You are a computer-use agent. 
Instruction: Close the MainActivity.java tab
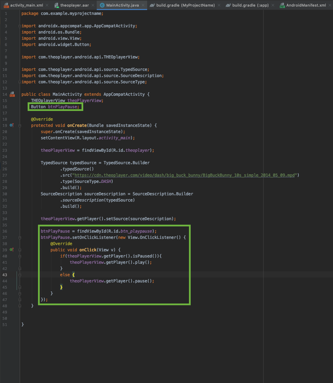click(143, 6)
